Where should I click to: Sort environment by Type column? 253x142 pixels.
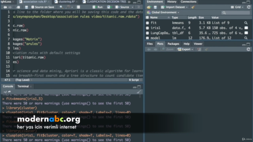pos(175,17)
